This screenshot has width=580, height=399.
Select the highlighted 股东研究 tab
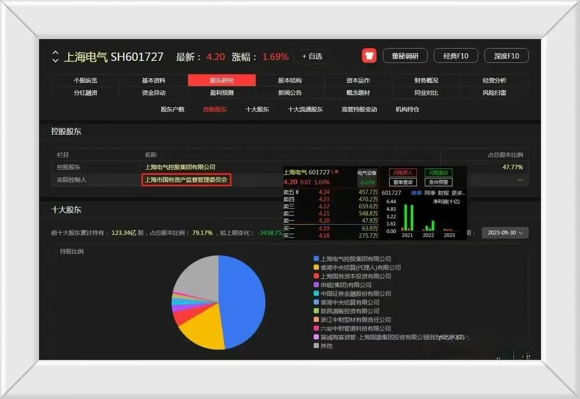[222, 80]
